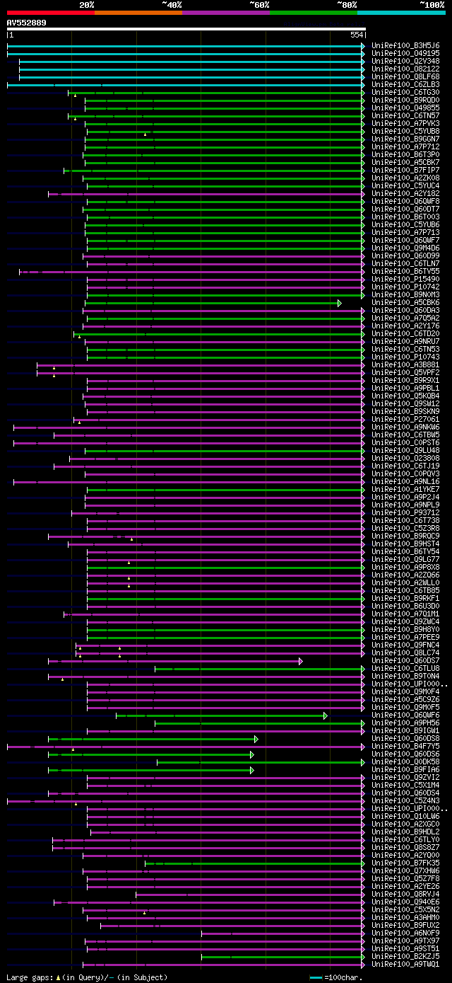Image resolution: width=452 pixels, height=983 pixels.
Task: Open hit label UniRef100_Q5VPF2
Action: 405,373
